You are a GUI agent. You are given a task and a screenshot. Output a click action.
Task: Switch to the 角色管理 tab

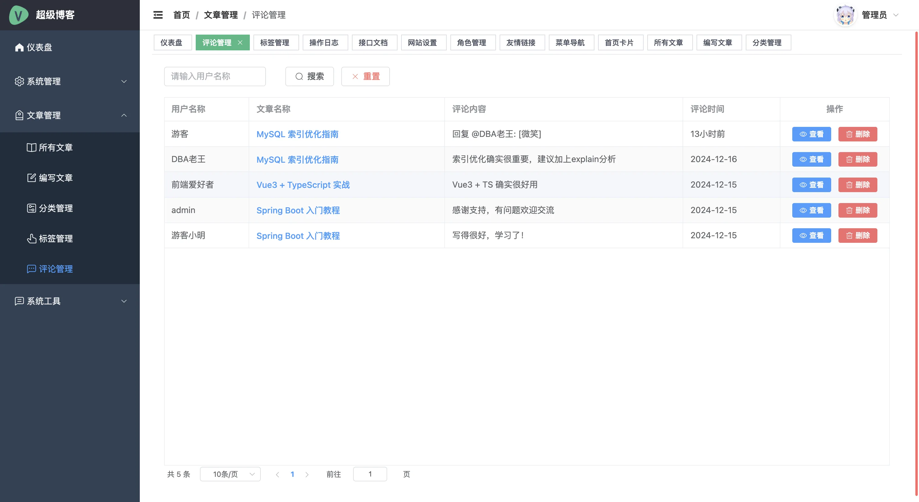point(473,42)
